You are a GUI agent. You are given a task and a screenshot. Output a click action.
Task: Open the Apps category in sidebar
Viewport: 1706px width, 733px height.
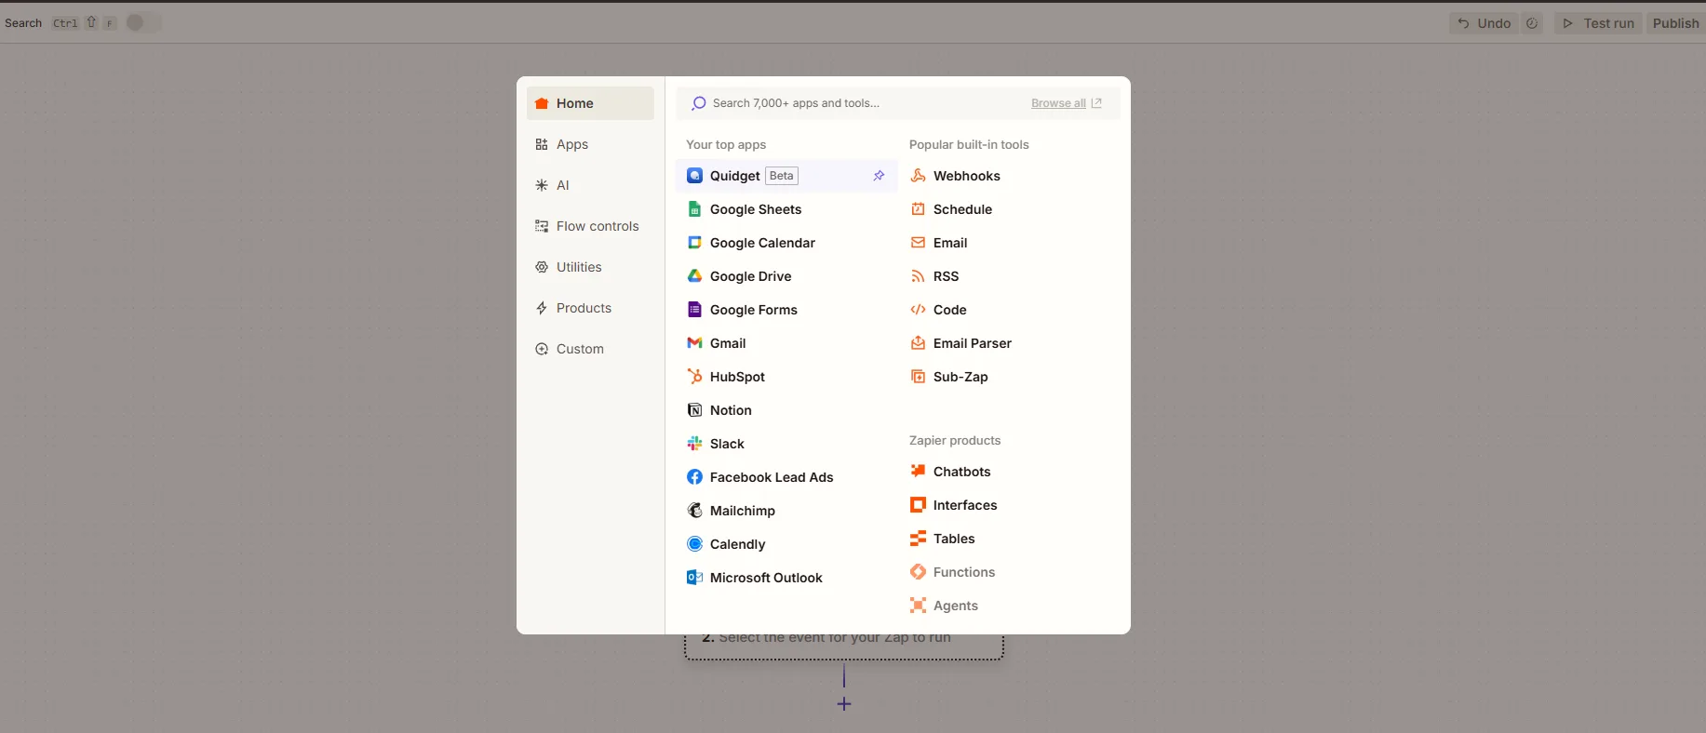click(571, 144)
